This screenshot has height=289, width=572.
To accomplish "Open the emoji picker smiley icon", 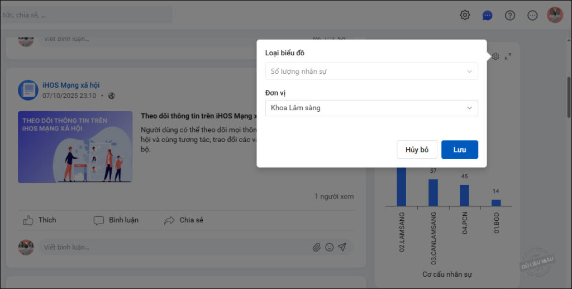I will pyautogui.click(x=330, y=248).
